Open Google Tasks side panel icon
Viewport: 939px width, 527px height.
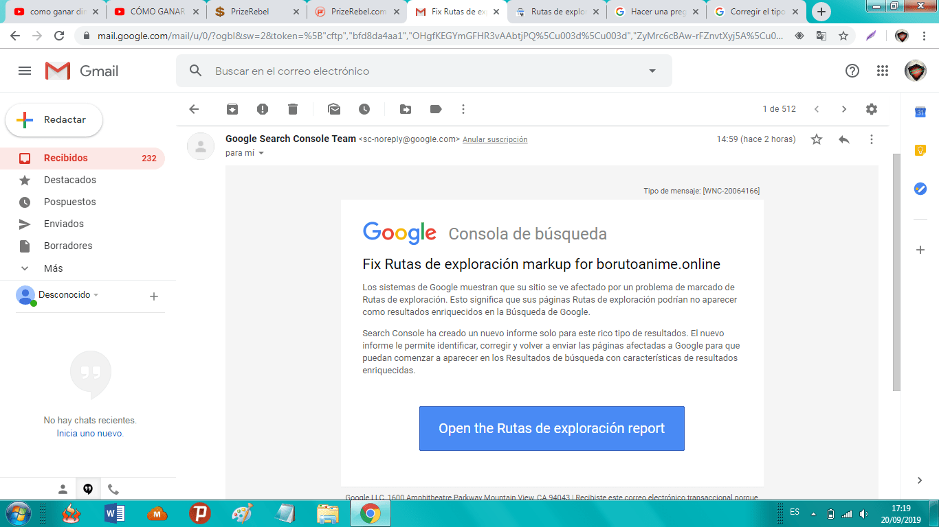click(x=920, y=189)
